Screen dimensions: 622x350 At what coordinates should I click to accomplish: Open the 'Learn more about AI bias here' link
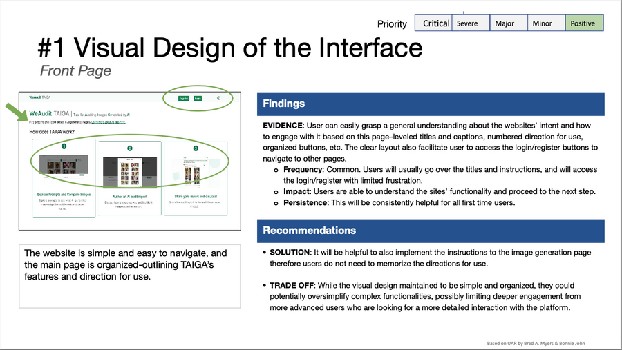pos(109,122)
